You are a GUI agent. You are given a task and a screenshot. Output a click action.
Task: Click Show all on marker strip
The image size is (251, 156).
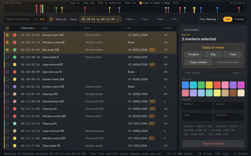coord(130,3)
